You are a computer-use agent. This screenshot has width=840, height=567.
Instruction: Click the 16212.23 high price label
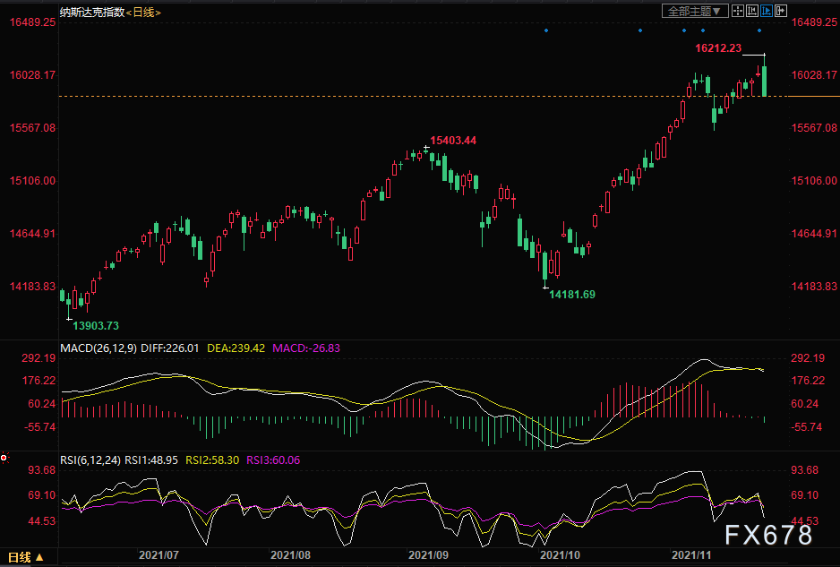coord(718,48)
